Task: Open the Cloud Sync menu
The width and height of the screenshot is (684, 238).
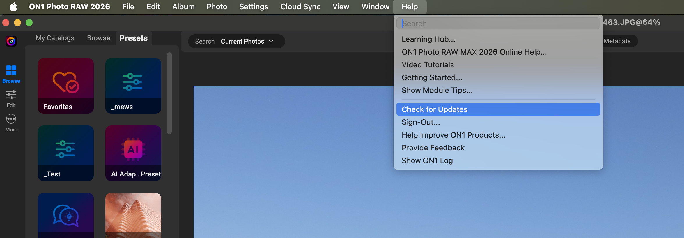Action: [x=300, y=7]
